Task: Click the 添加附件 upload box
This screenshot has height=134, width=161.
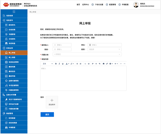Action: 52,102
